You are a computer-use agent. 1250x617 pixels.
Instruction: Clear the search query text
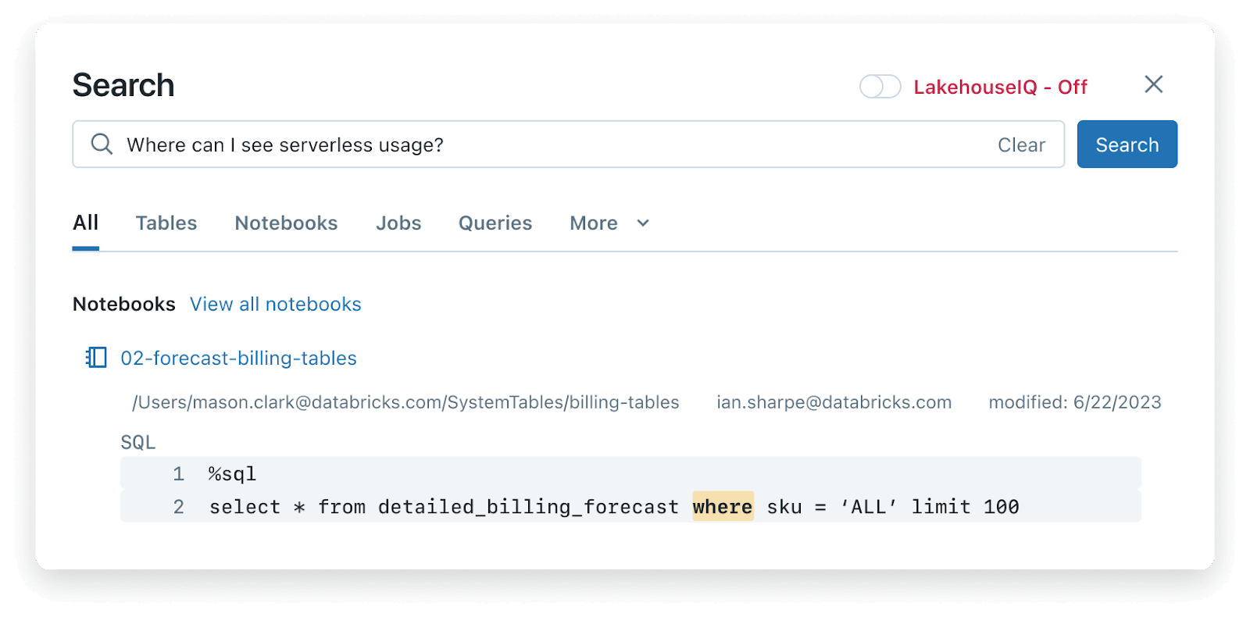tap(1021, 145)
